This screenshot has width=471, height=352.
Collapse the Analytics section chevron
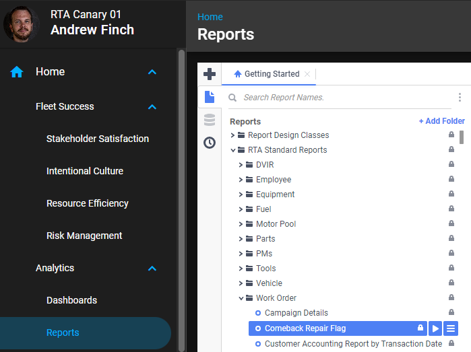[152, 269]
